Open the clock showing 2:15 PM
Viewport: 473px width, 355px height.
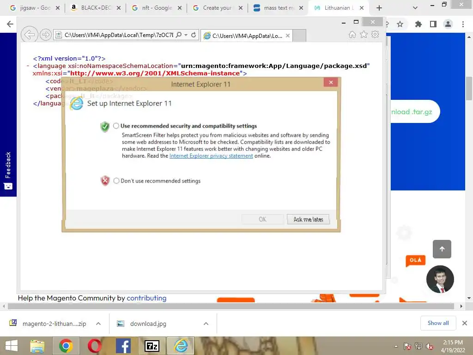click(453, 346)
